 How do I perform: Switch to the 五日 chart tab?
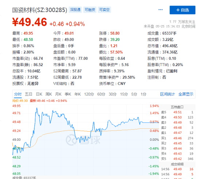(x=28, y=94)
